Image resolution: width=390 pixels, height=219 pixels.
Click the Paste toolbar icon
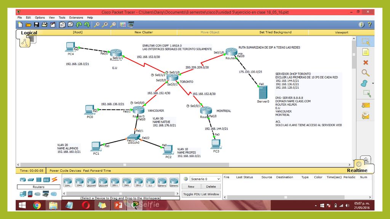coord(70,25)
